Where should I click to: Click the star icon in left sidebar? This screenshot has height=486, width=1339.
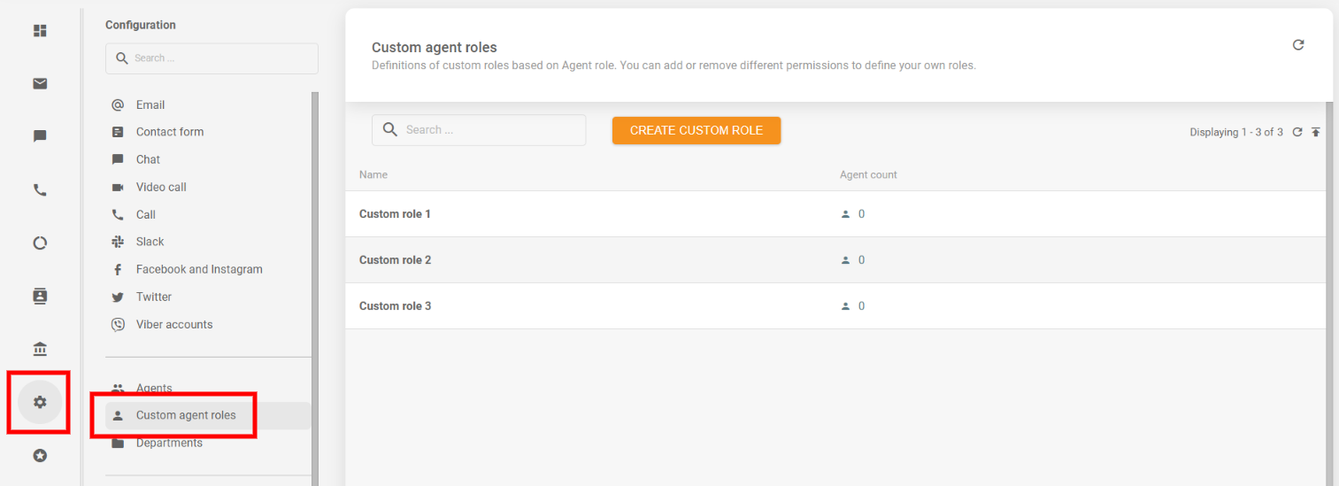click(40, 455)
